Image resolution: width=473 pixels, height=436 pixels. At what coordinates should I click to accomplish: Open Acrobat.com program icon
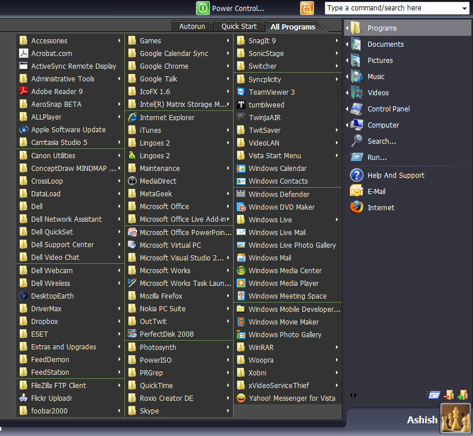24,53
